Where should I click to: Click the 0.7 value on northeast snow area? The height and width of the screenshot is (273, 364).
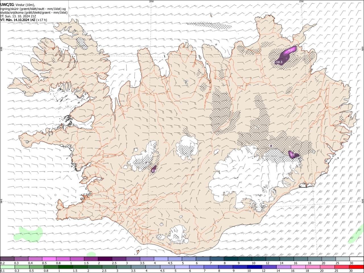pos(290,51)
